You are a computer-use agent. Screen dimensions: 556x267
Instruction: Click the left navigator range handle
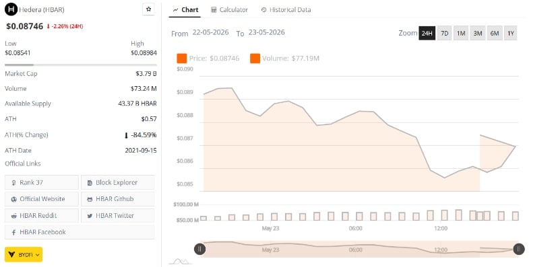tap(199, 249)
